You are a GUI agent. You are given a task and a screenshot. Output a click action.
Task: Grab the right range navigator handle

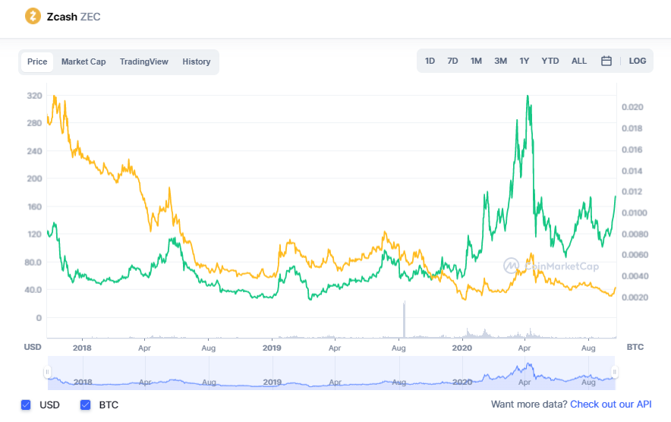point(615,372)
